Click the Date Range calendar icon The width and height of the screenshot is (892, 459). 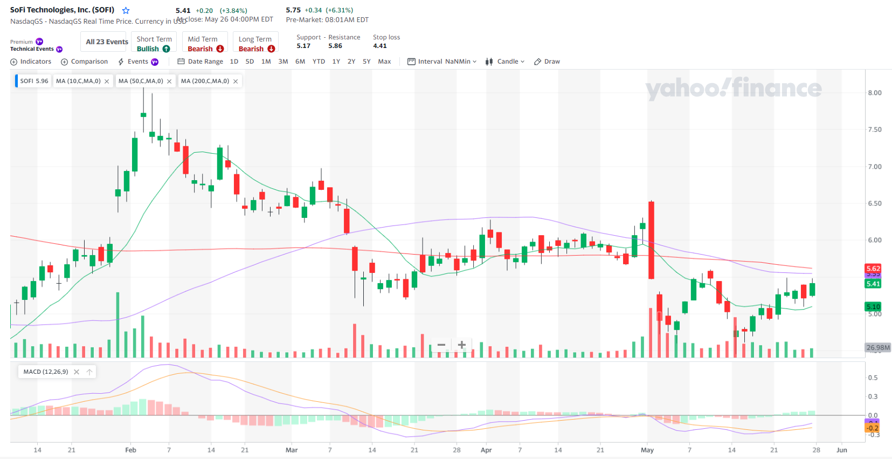(181, 61)
